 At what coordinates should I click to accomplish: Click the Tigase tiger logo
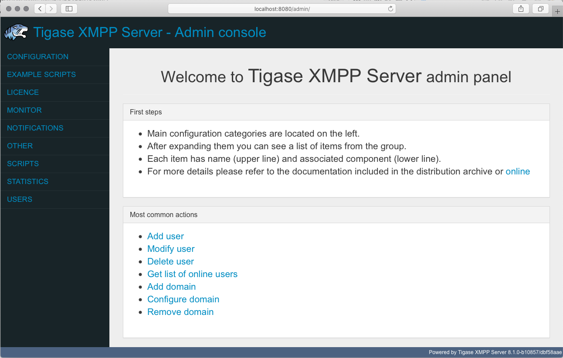(x=16, y=33)
